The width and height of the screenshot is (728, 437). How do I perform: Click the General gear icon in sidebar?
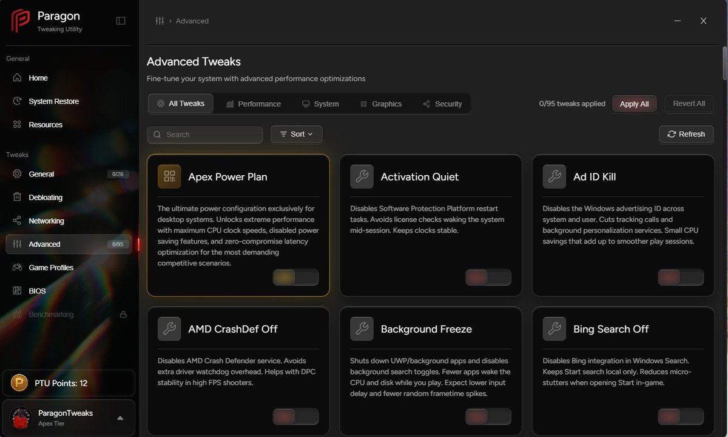click(x=17, y=174)
